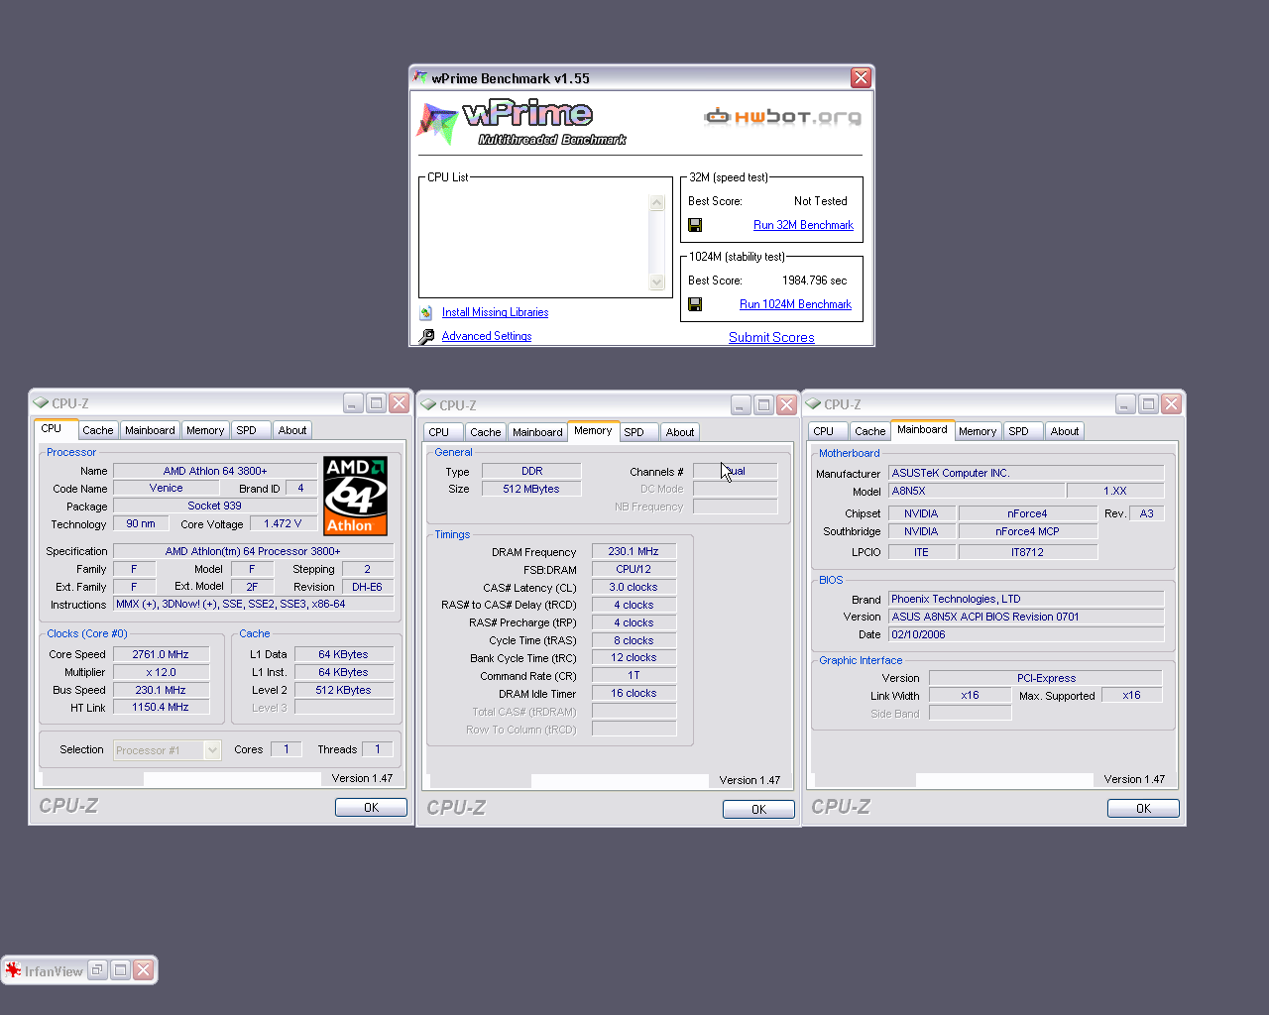Open Mainboard tab in left CPU-Z window
1269x1015 pixels.
tap(150, 430)
